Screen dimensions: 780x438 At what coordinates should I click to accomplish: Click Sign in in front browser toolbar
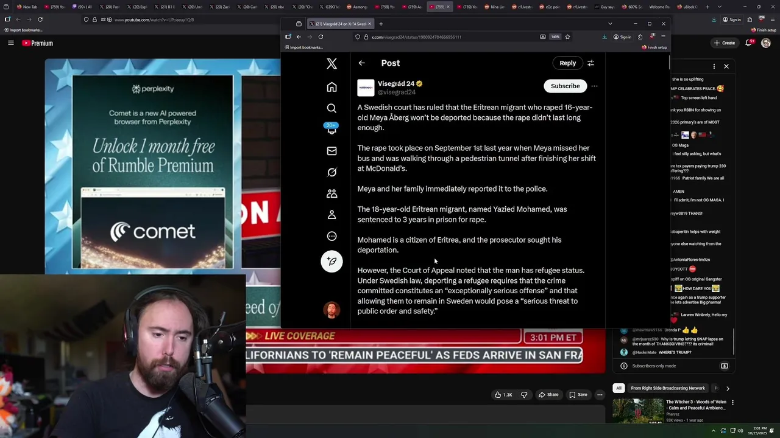pyautogui.click(x=623, y=36)
